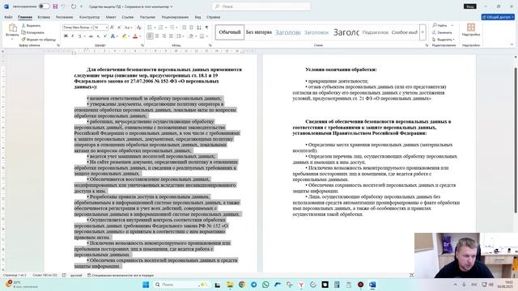Open the multilevel list dropdown
Image resolution: width=518 pixels, height=291 pixels.
176,27
